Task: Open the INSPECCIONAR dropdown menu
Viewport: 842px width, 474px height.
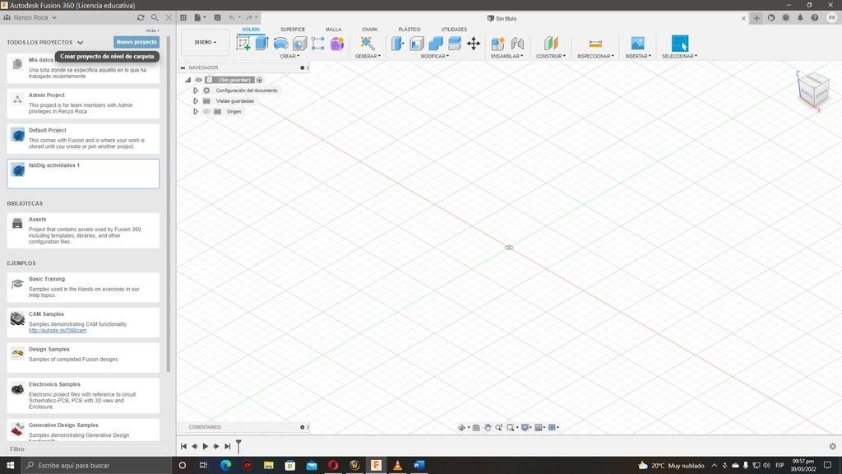Action: 595,56
